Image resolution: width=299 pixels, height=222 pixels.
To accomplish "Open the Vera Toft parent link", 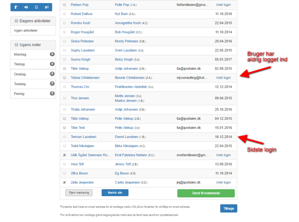I will click(x=77, y=164).
